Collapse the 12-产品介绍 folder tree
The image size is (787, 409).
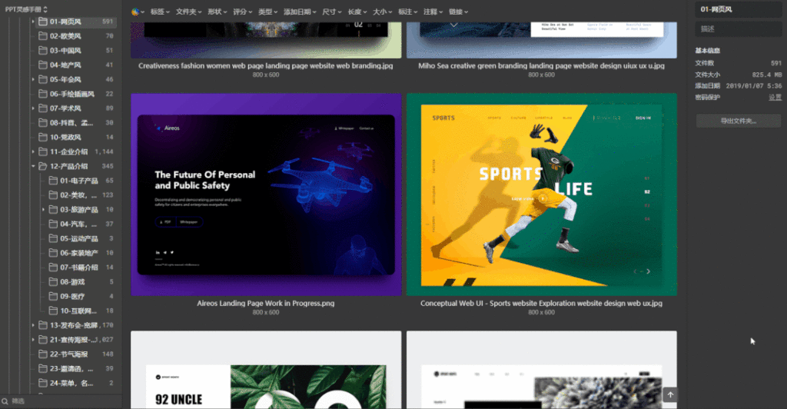tap(33, 166)
